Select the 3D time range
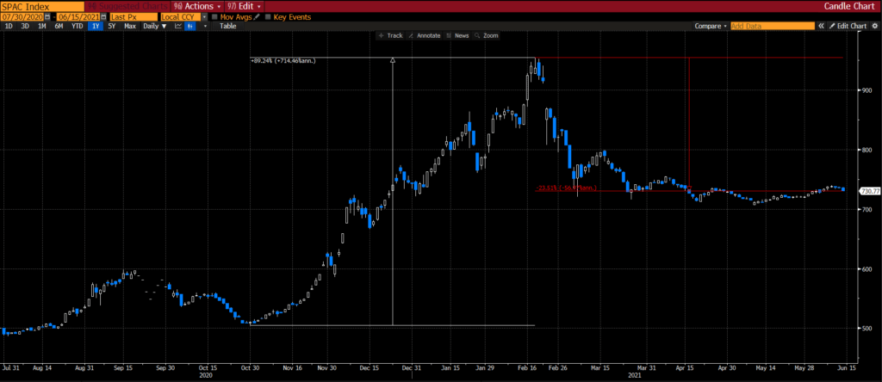 25,26
